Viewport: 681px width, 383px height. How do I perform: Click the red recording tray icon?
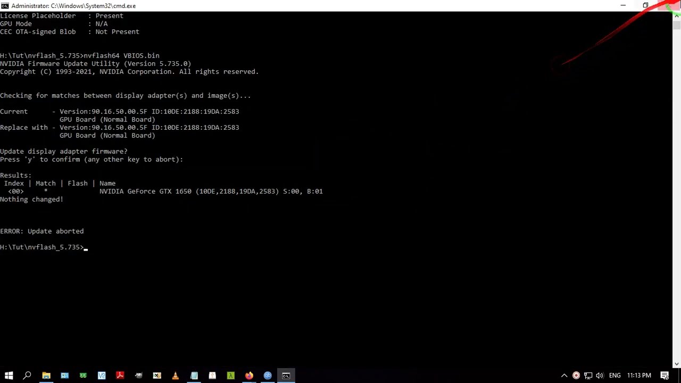[x=576, y=376]
